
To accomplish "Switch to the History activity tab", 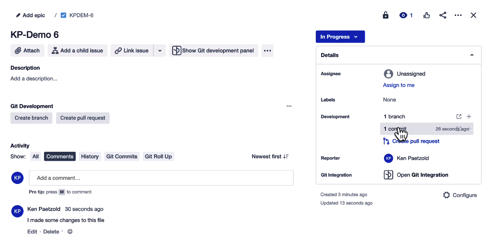I will (x=90, y=157).
